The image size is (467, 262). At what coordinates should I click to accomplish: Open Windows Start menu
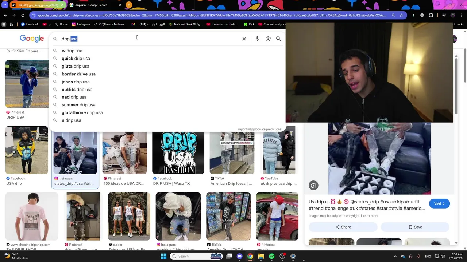[163, 256]
